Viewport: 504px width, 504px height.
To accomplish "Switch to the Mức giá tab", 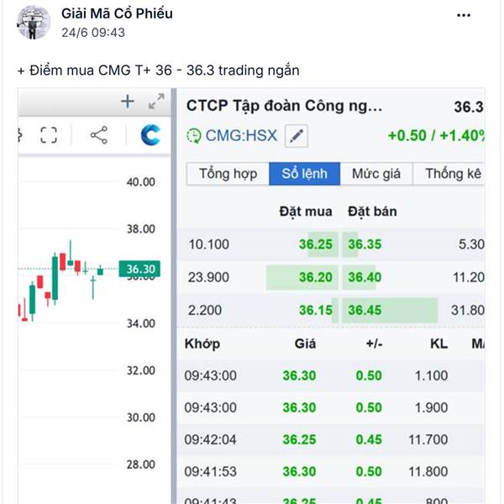I will pos(376,174).
